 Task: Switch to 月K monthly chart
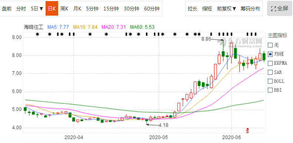pos(77,9)
